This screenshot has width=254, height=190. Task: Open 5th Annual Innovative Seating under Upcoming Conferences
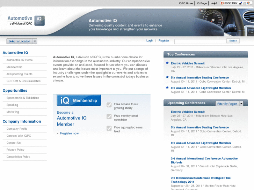pos(200,127)
